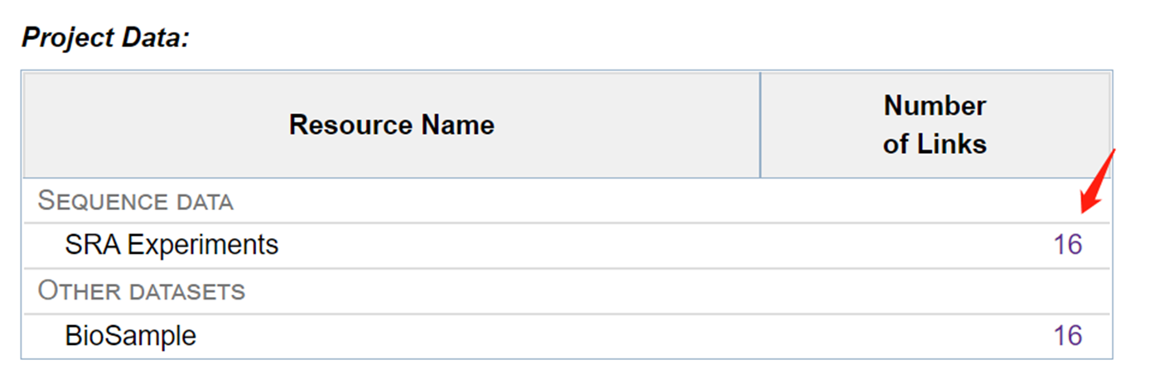
Task: Click the word Data in heading
Action: (157, 37)
